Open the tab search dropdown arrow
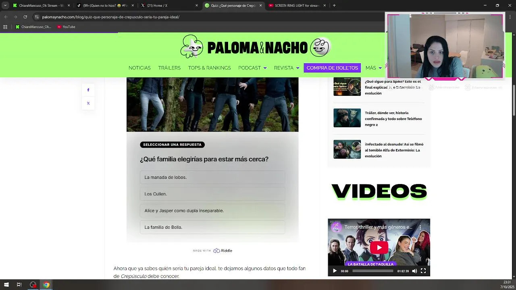This screenshot has width=516, height=290. [5, 6]
